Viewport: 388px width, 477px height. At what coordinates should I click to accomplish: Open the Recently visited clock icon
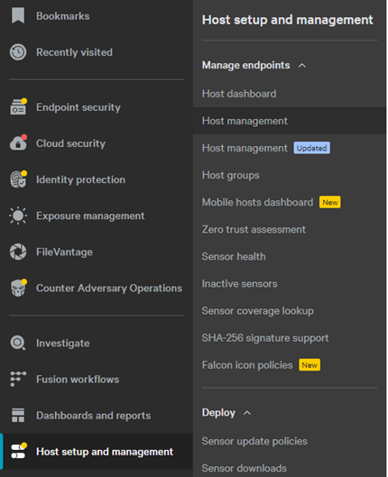tap(18, 52)
